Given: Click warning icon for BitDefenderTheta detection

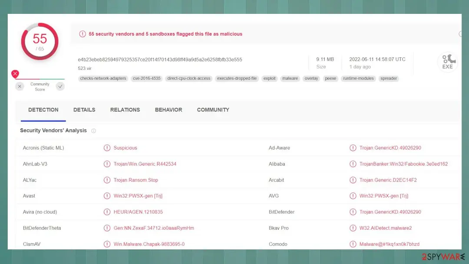Looking at the screenshot, I should [x=107, y=228].
